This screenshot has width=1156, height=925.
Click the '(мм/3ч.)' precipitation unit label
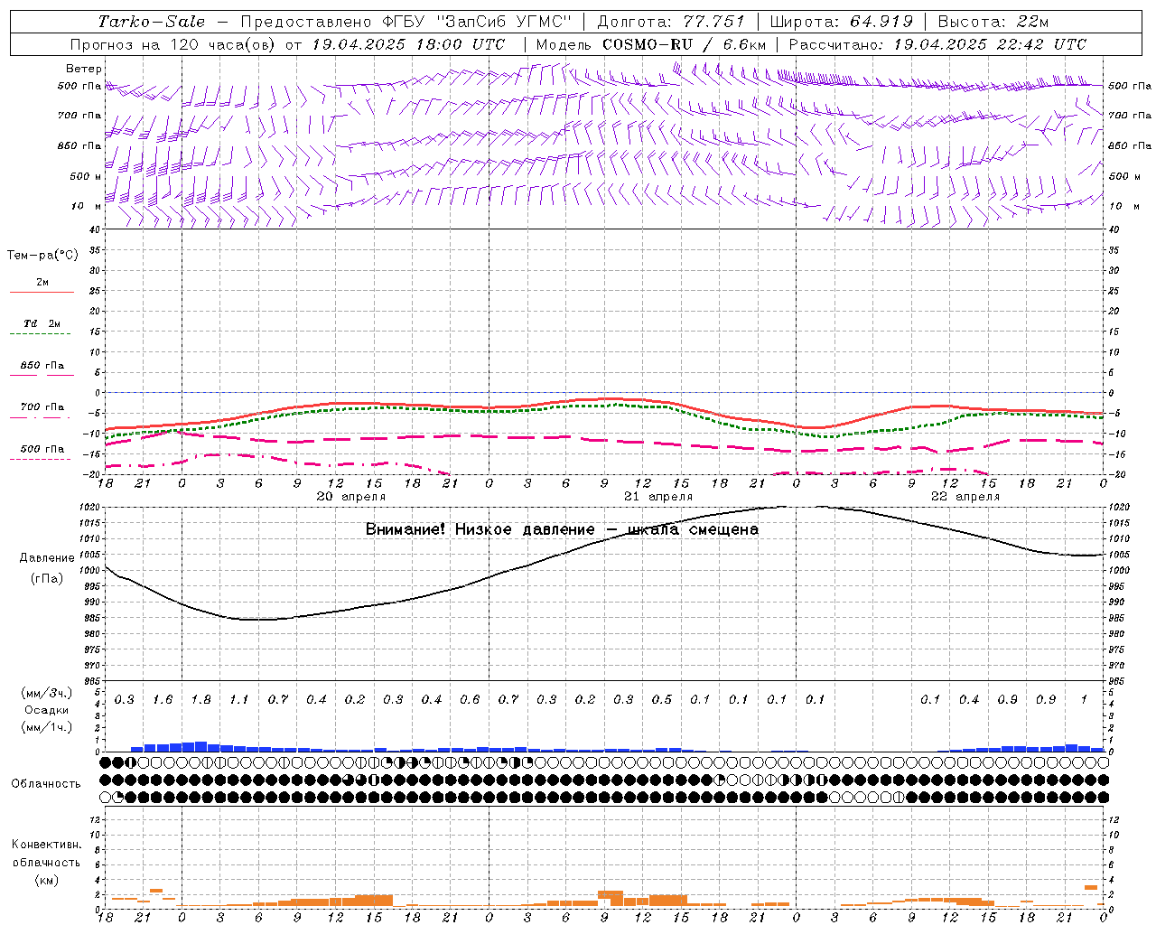(x=47, y=693)
